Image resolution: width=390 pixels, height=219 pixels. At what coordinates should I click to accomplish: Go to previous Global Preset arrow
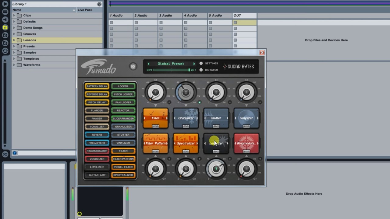(x=149, y=64)
